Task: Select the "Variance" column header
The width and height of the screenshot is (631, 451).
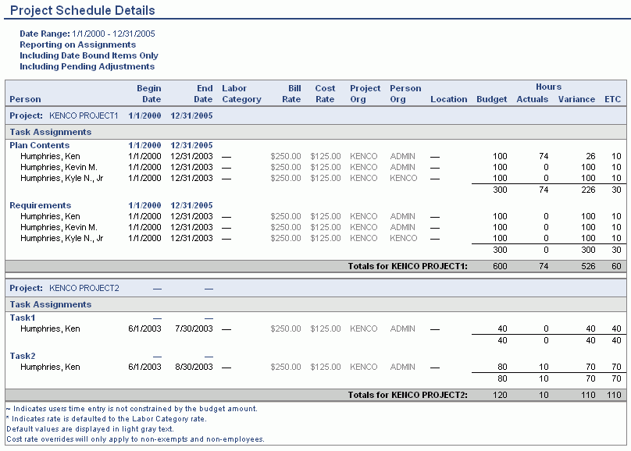Action: tap(576, 99)
